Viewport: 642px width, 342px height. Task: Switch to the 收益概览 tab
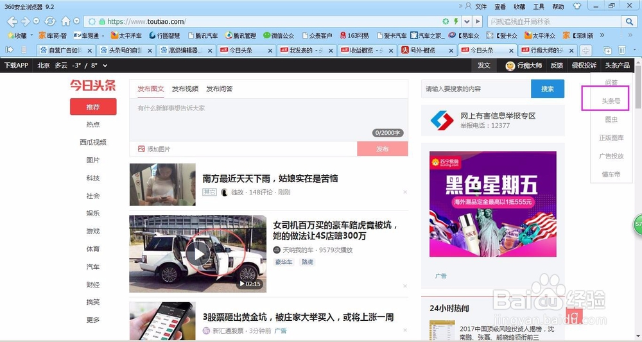tap(367, 50)
